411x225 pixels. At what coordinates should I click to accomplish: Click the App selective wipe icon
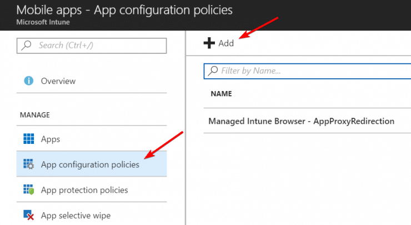(x=29, y=215)
